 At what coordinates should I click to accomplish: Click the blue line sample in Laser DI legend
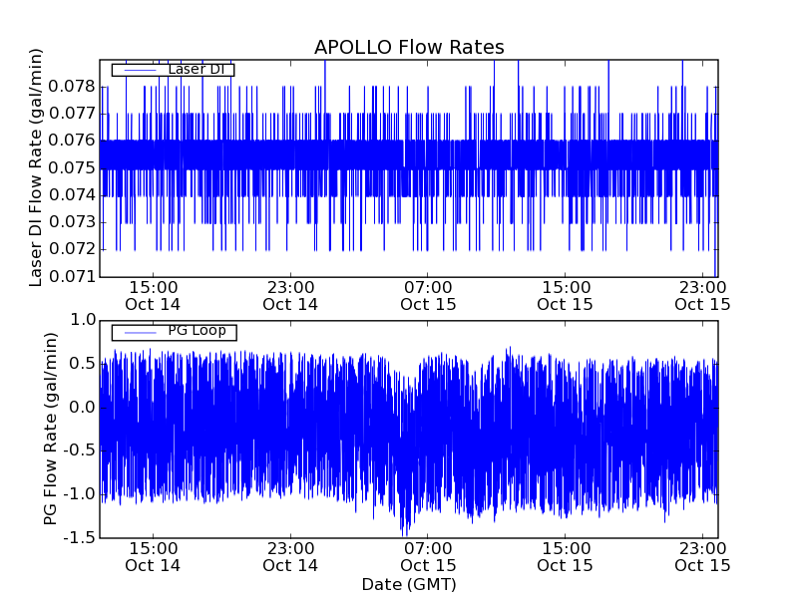141,70
